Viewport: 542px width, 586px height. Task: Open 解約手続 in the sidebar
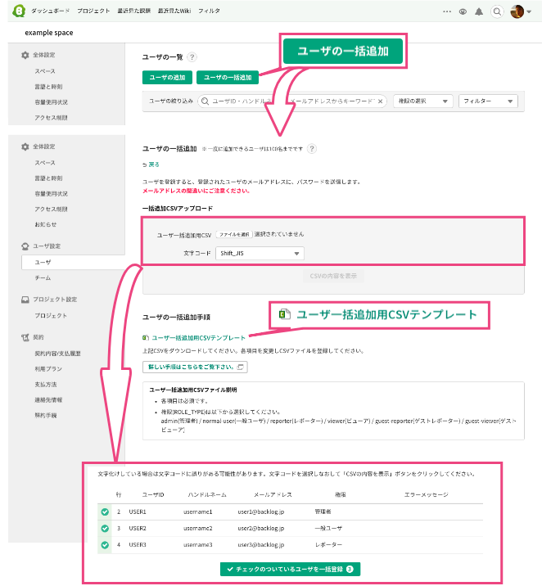[46, 416]
